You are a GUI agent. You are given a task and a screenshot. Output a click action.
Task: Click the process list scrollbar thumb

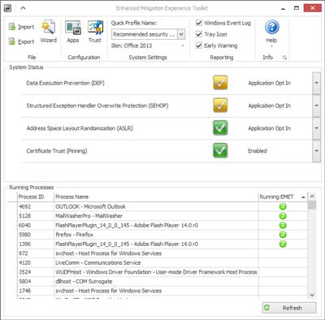(312, 205)
